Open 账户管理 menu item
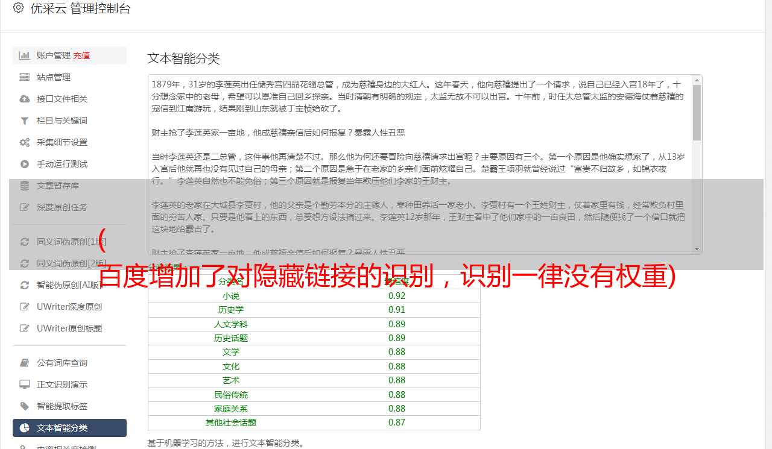This screenshot has width=772, height=449. coord(69,55)
